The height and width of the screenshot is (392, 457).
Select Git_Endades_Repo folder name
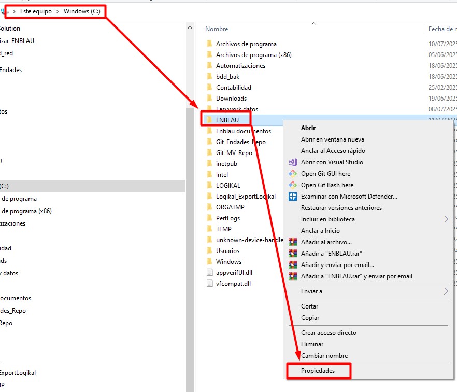click(x=241, y=142)
